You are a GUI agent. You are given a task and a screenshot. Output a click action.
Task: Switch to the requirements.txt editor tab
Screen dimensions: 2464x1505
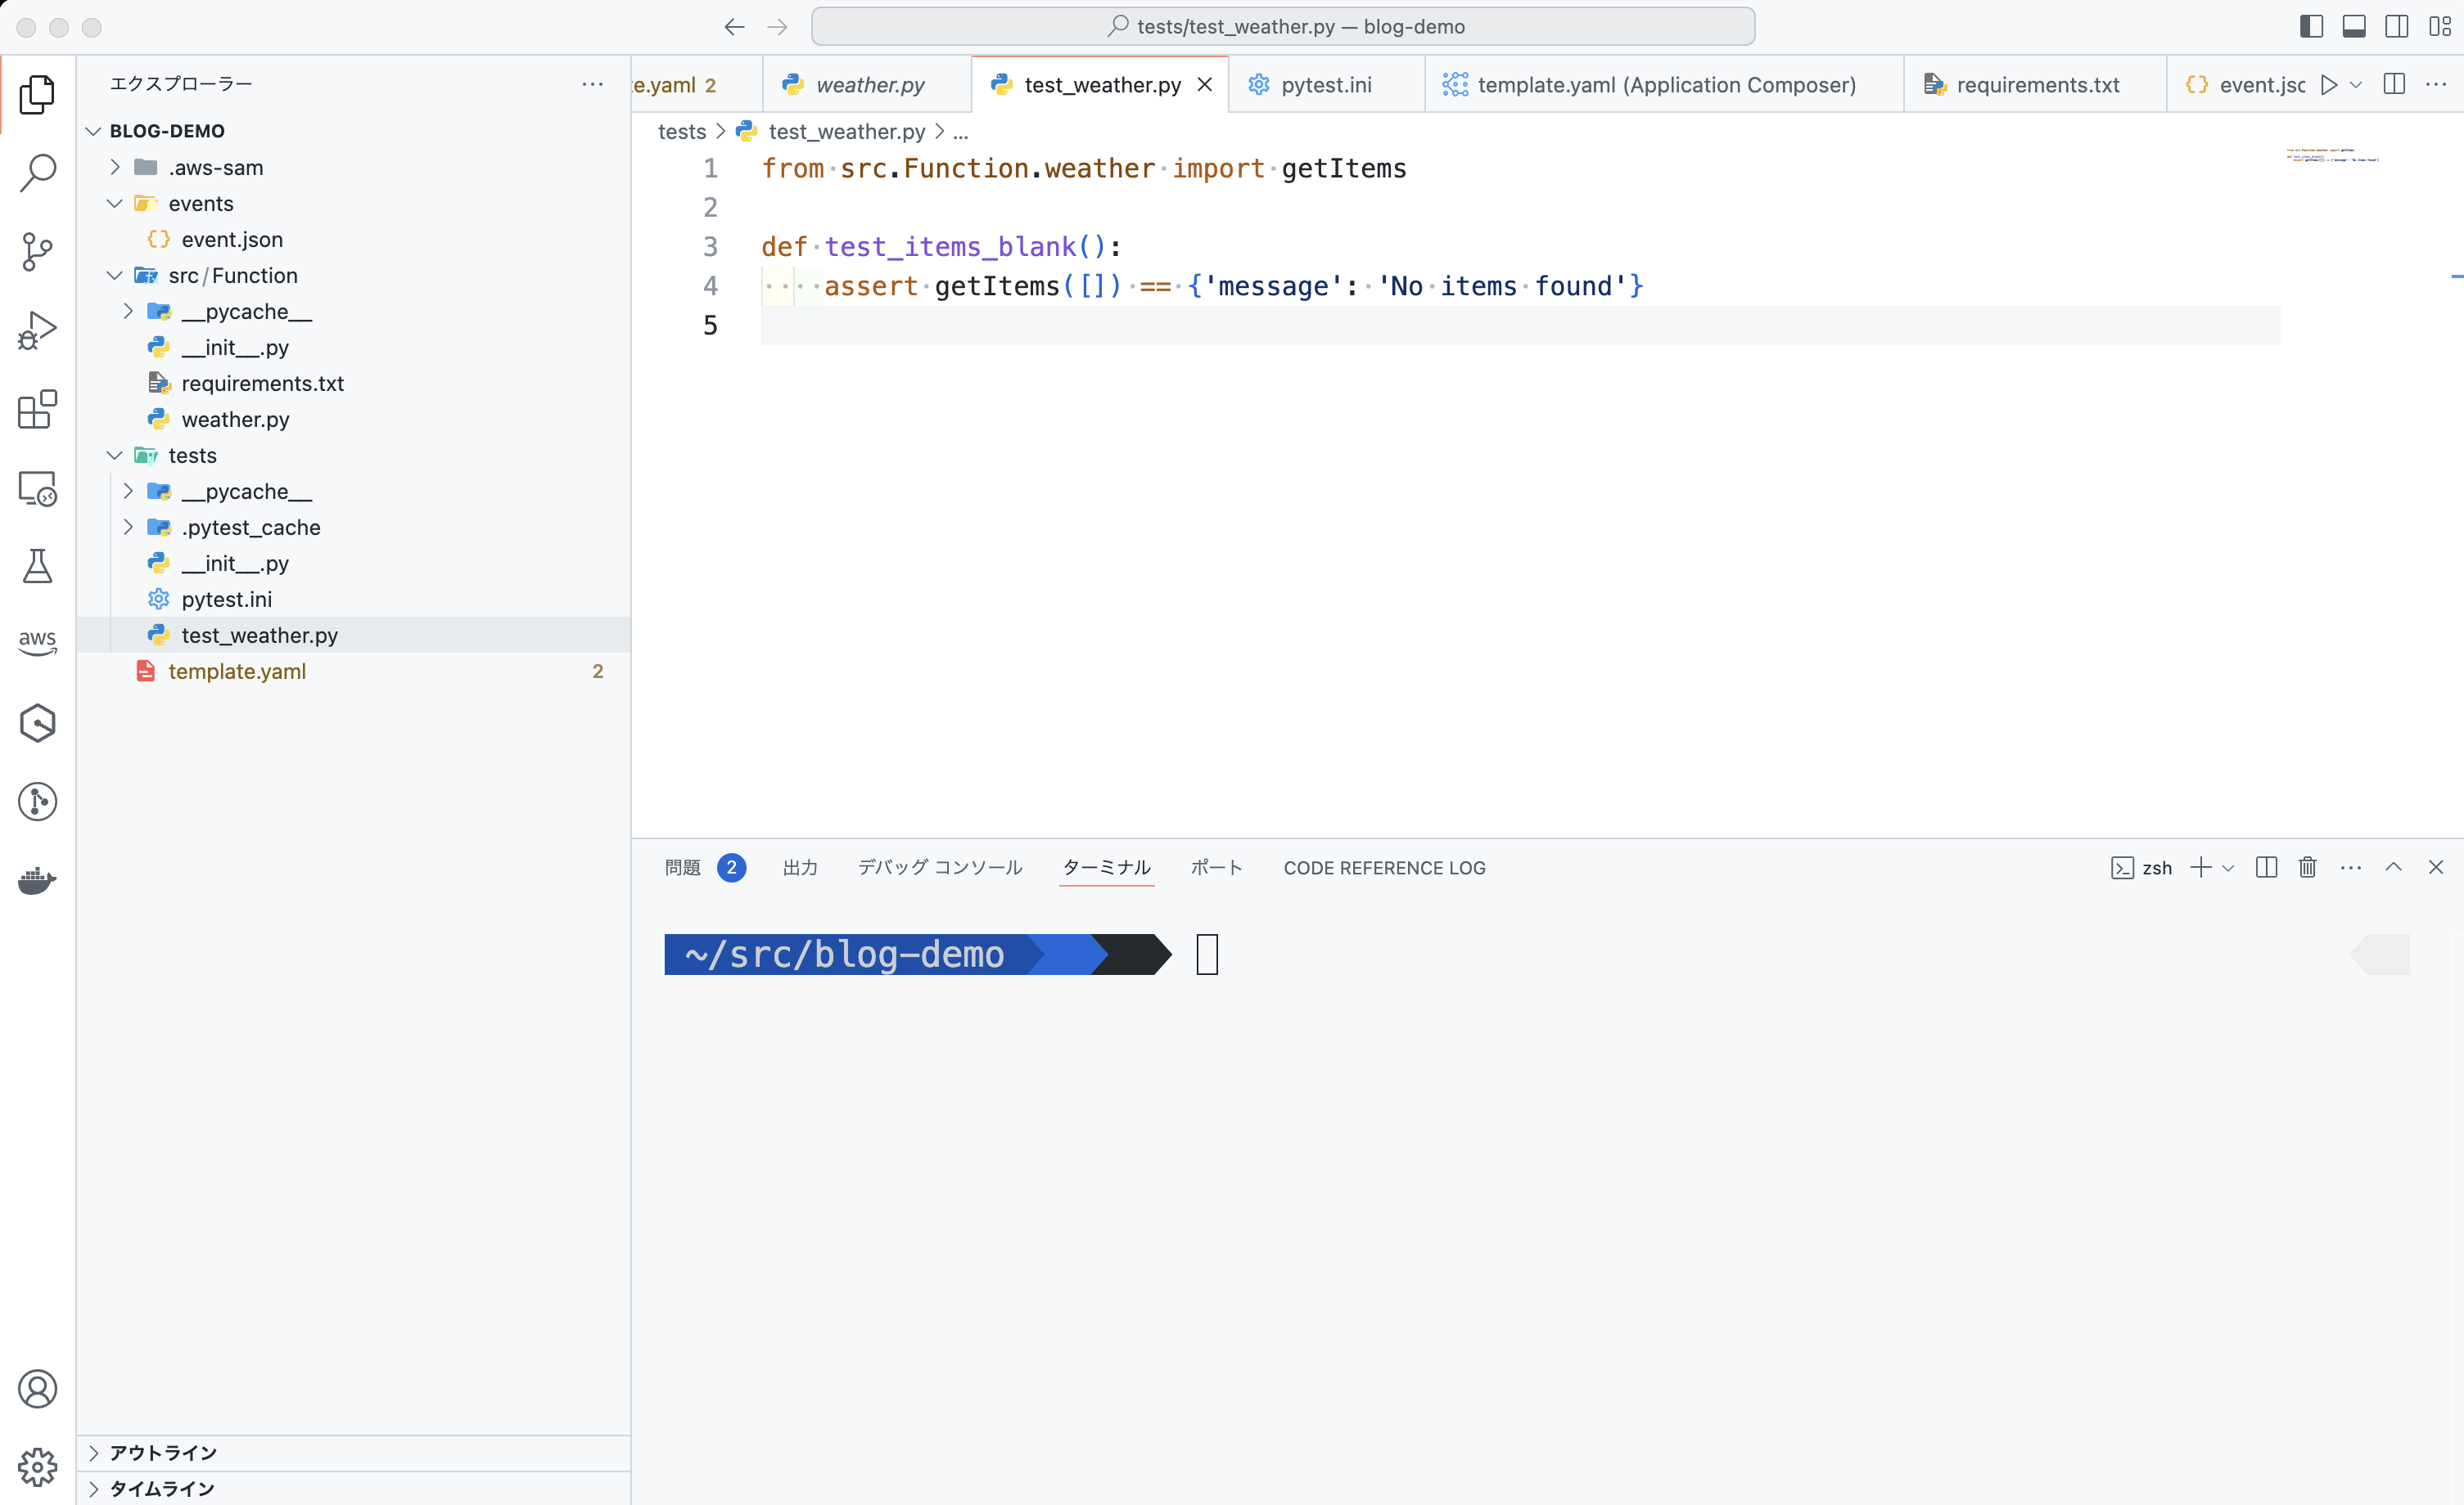pos(2035,85)
